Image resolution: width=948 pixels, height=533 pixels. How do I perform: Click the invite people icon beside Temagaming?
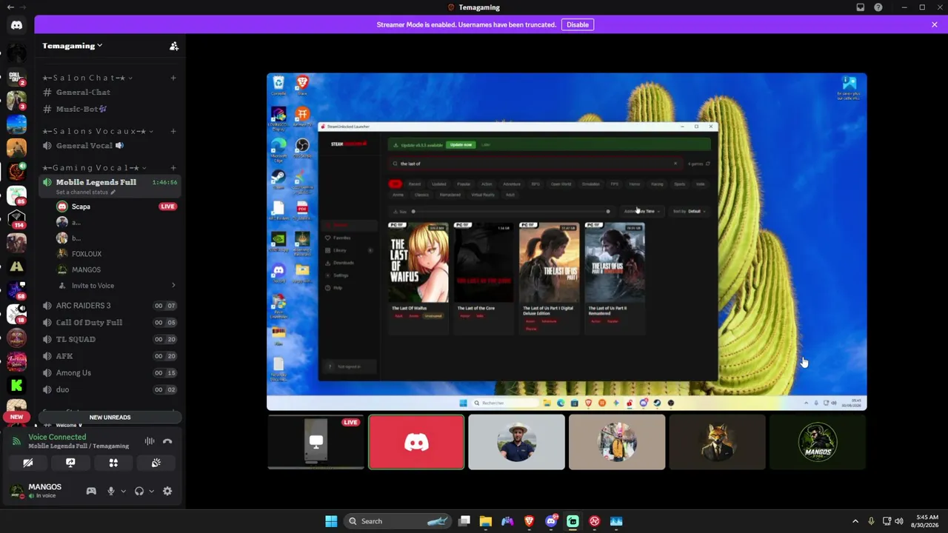(174, 46)
